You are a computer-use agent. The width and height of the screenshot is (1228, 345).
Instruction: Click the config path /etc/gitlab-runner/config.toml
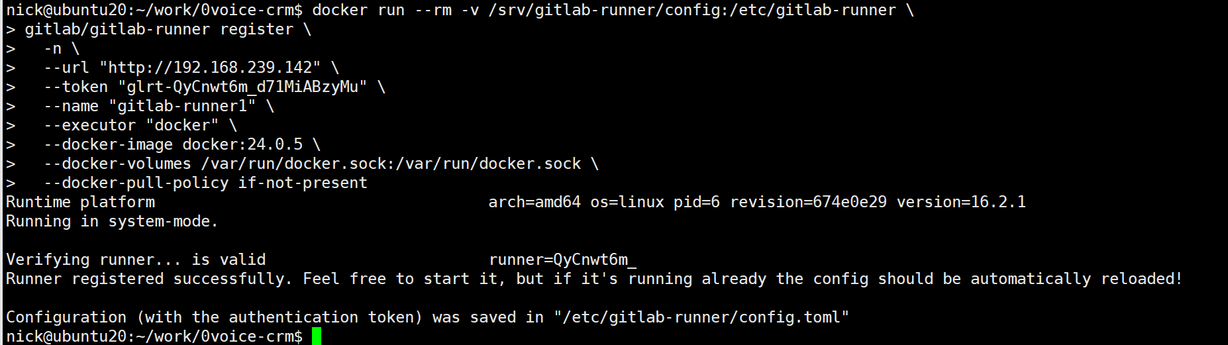701,317
